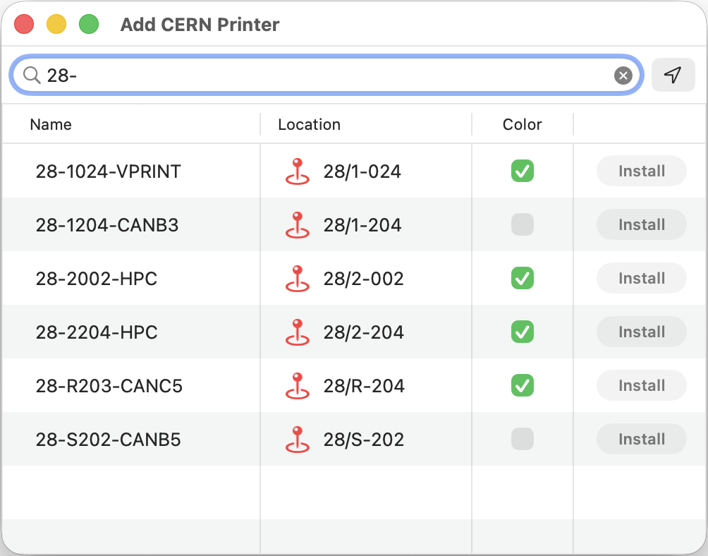Enable the color checkbox for 28-1204-CANB3
708x556 pixels.
click(522, 225)
